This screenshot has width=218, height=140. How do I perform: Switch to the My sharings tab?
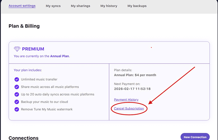point(80,6)
